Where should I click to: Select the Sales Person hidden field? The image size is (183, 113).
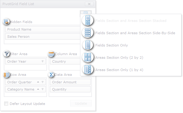pos(43,37)
